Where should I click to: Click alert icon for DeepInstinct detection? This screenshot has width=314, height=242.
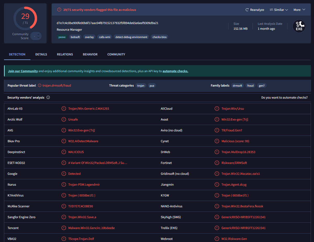pos(64,152)
